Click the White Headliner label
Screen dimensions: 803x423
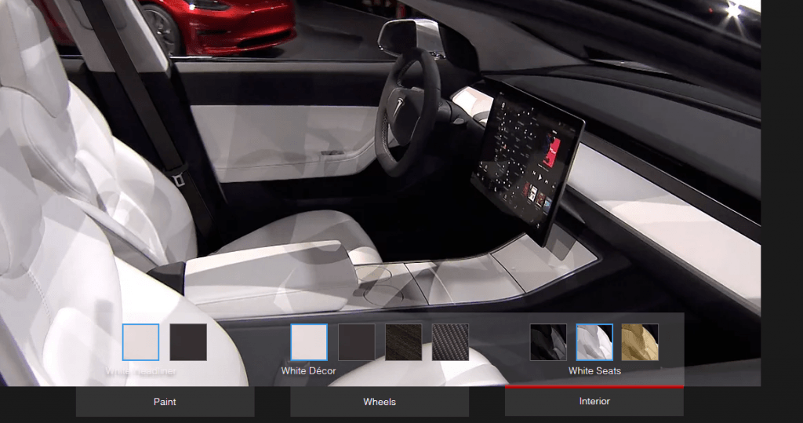click(x=141, y=370)
